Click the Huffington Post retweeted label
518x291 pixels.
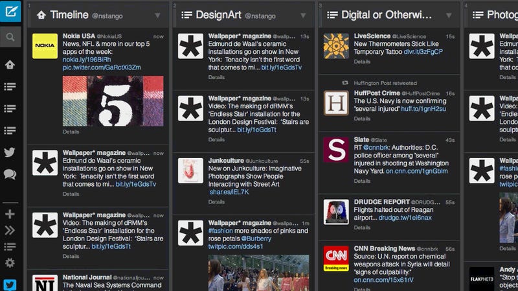(385, 83)
